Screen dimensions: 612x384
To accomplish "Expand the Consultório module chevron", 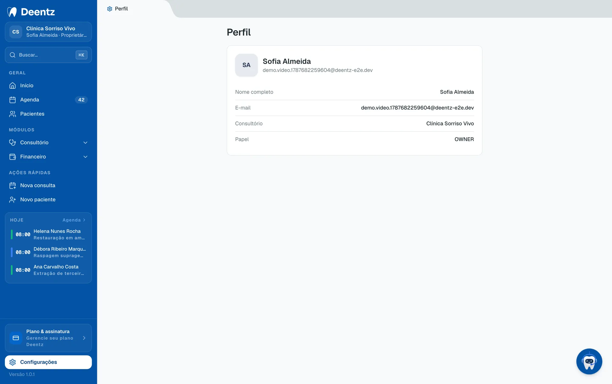I will pyautogui.click(x=85, y=142).
